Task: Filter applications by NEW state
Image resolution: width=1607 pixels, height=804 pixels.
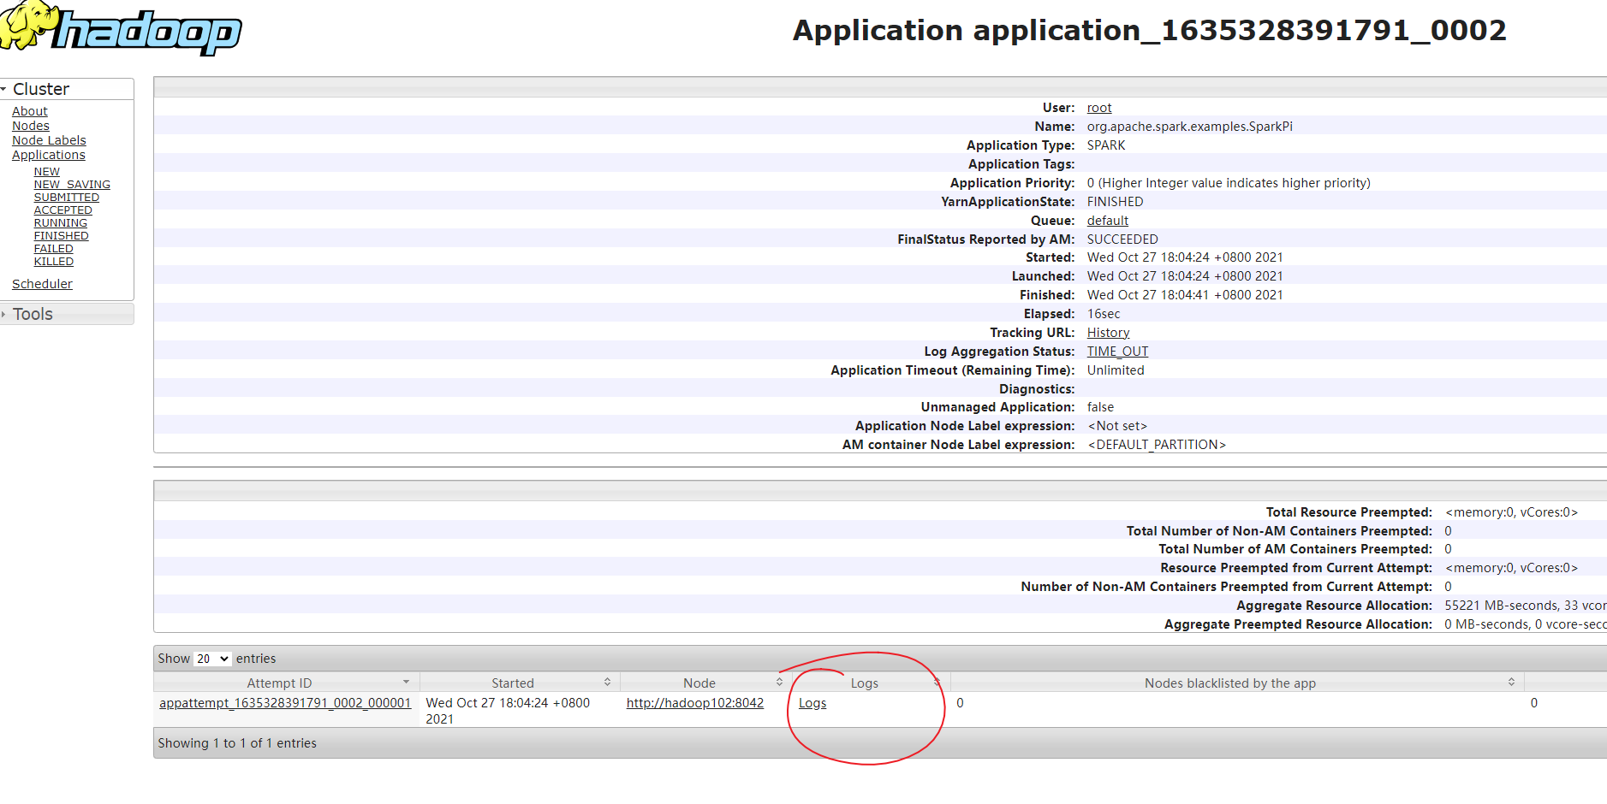Action: point(47,172)
